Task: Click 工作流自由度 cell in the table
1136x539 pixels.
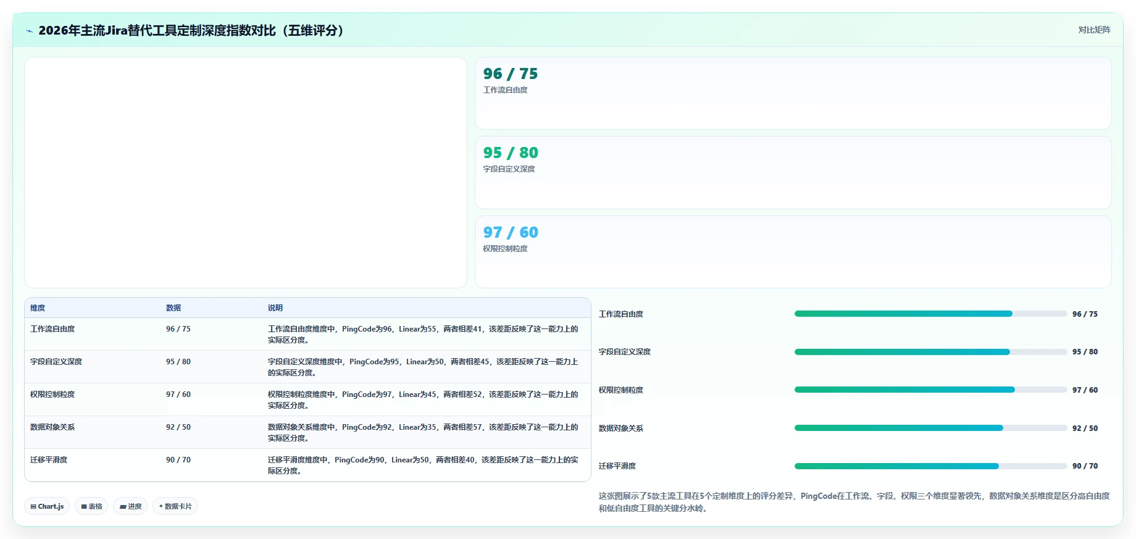Action: [52, 329]
